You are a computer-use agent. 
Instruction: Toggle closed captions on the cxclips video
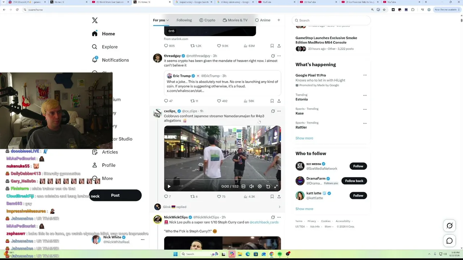pos(243,186)
